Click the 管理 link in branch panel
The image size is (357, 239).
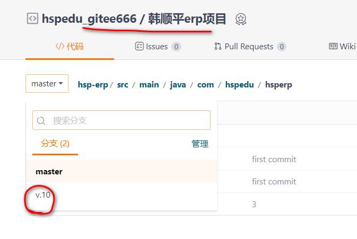pyautogui.click(x=200, y=144)
